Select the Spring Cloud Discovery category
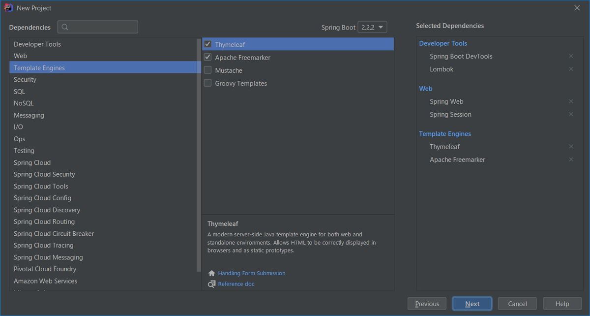Image resolution: width=590 pixels, height=316 pixels. [x=103, y=210]
